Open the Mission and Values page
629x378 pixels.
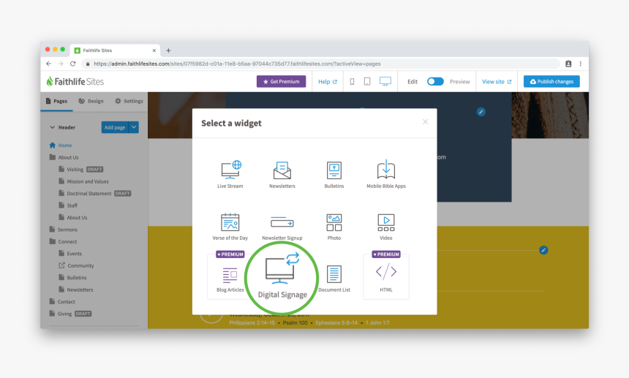[83, 181]
